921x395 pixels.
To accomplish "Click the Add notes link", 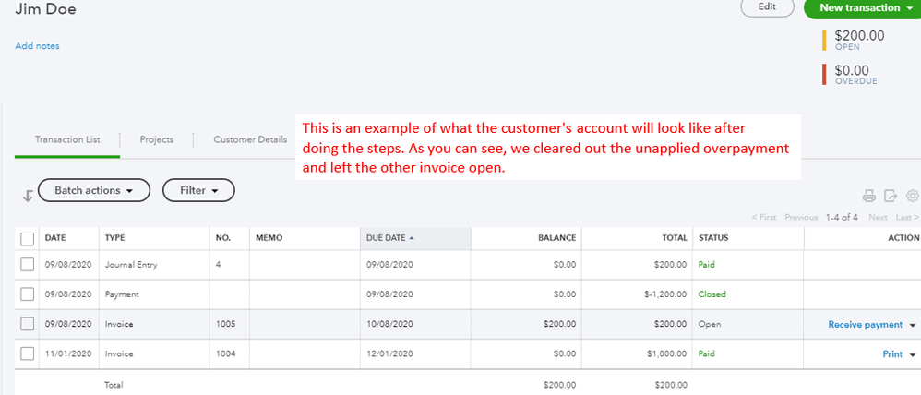I will [x=38, y=45].
